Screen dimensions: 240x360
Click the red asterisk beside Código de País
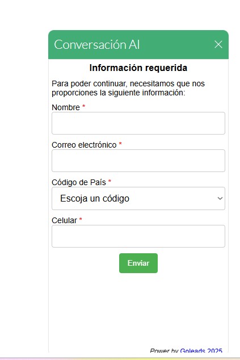coord(110,181)
